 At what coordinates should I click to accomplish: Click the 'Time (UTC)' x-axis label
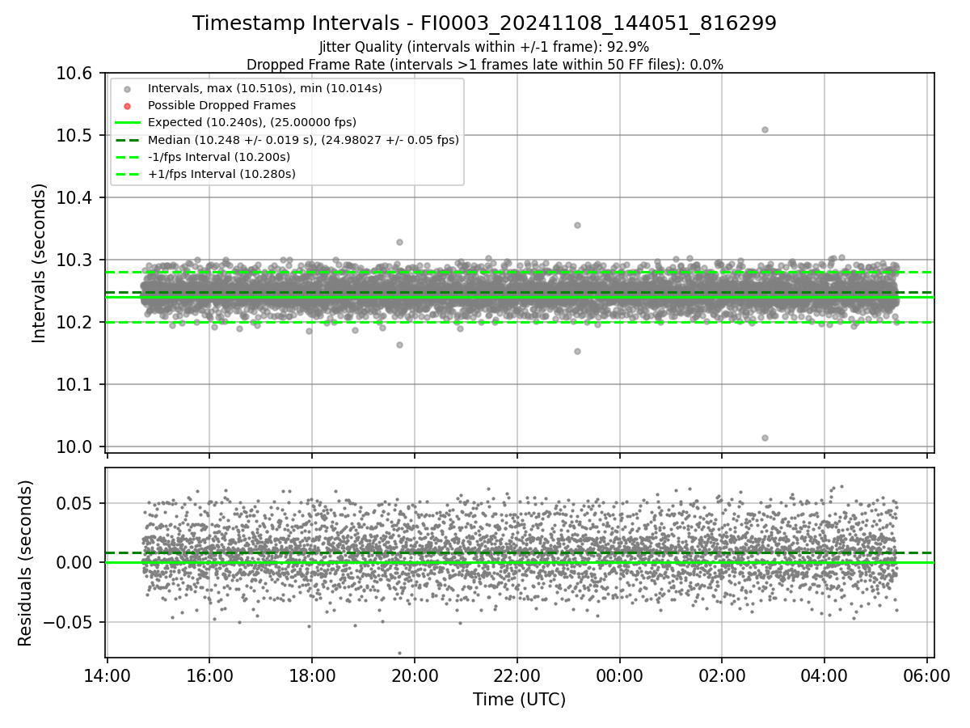click(x=520, y=700)
